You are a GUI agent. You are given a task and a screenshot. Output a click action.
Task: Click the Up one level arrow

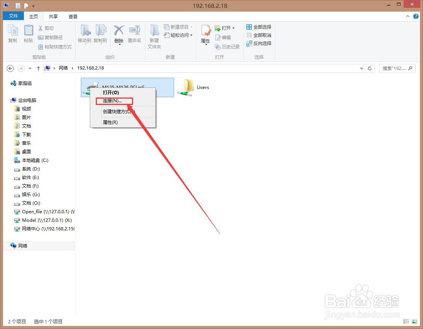[38, 68]
